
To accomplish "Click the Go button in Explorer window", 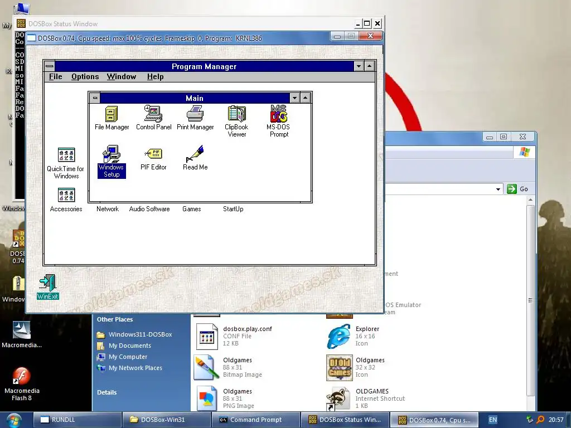I will tap(518, 189).
